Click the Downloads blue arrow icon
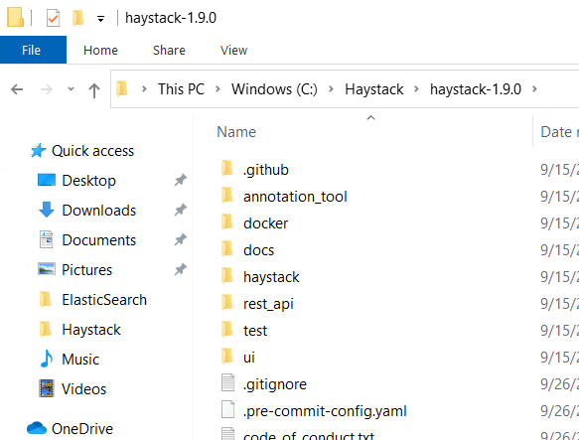The width and height of the screenshot is (579, 440). (47, 210)
